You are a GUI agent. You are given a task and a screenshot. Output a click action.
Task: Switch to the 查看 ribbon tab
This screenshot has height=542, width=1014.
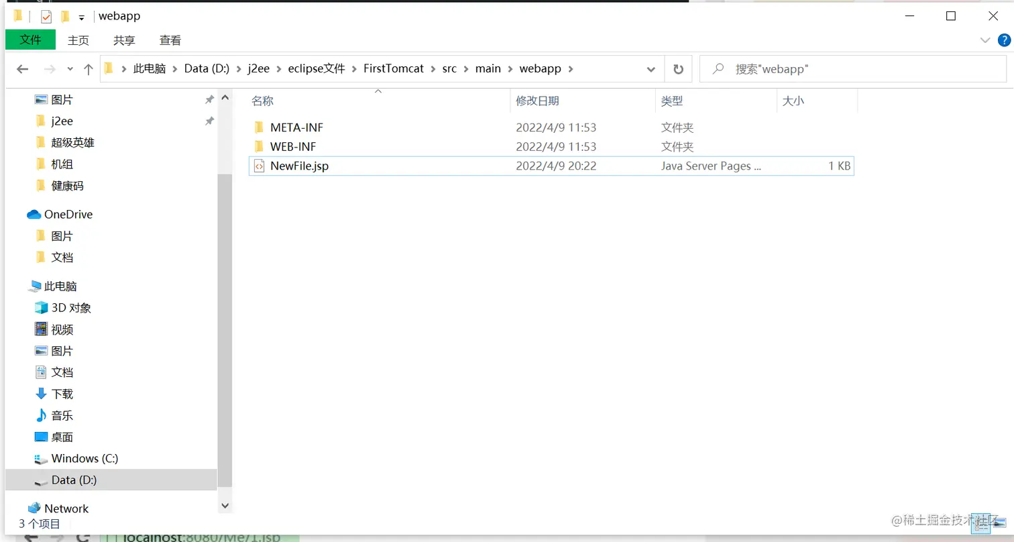click(170, 40)
